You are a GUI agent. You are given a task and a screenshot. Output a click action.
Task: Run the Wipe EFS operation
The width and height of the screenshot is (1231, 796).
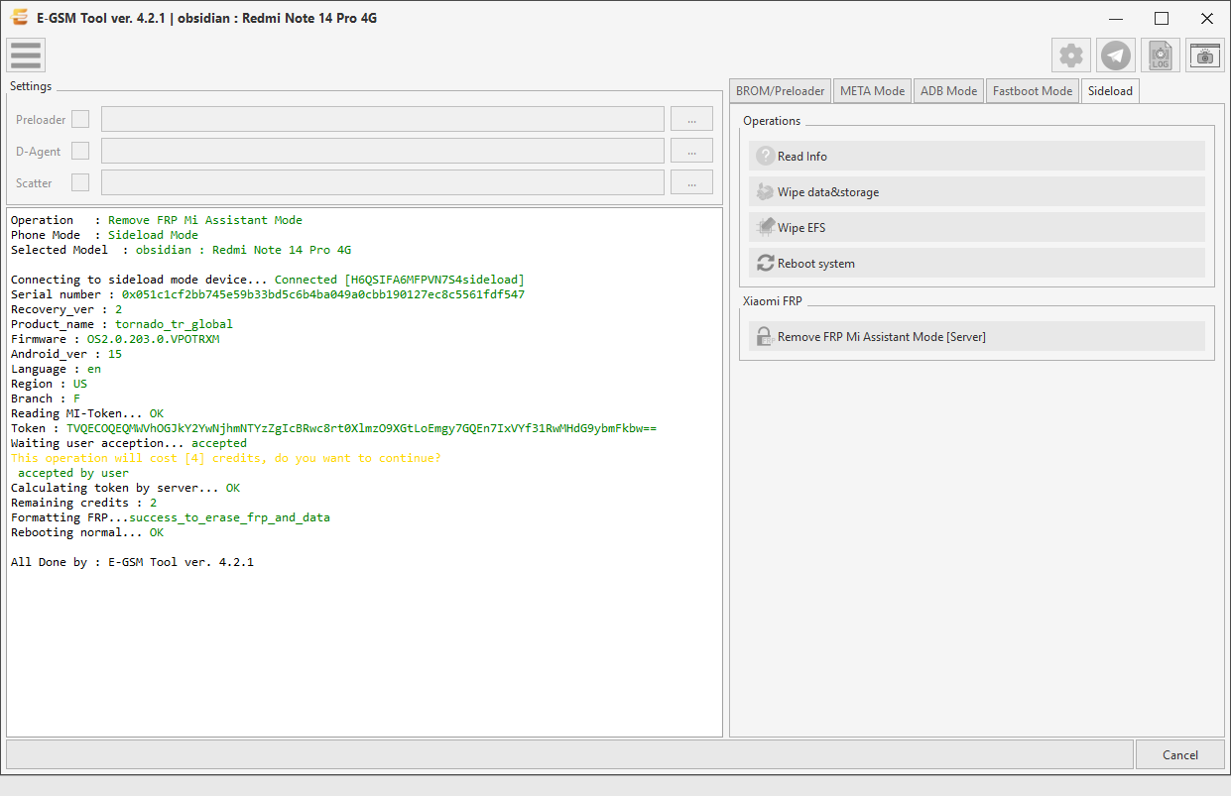pos(977,227)
